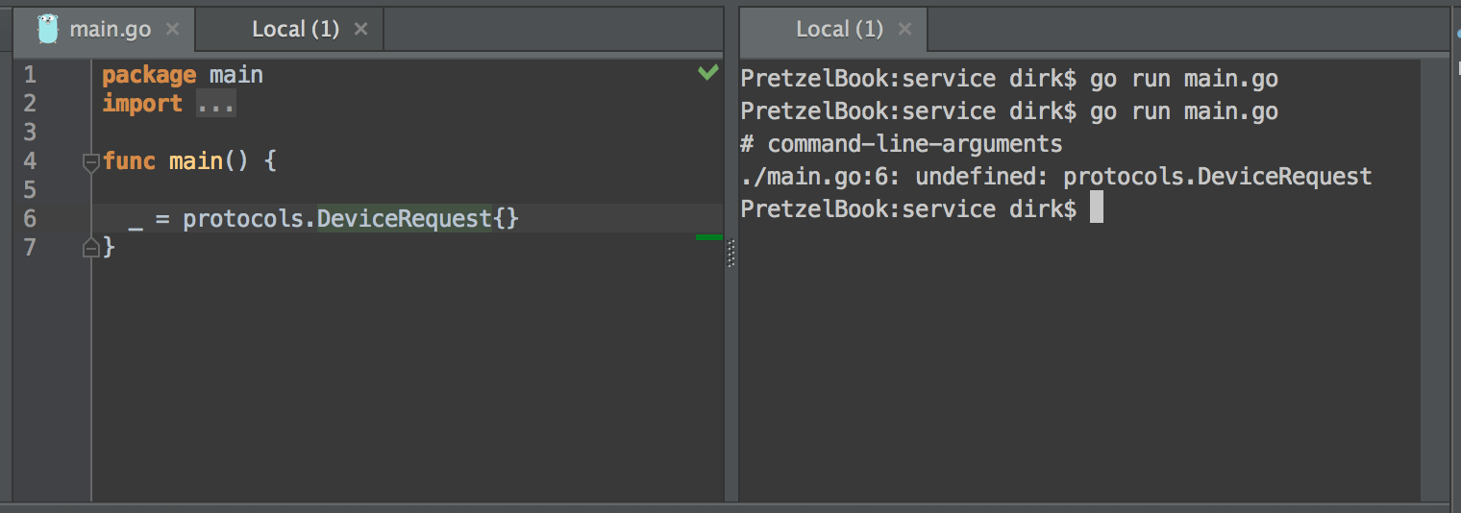
Task: Close the Local (1) tab above terminal output
Action: coord(904,29)
